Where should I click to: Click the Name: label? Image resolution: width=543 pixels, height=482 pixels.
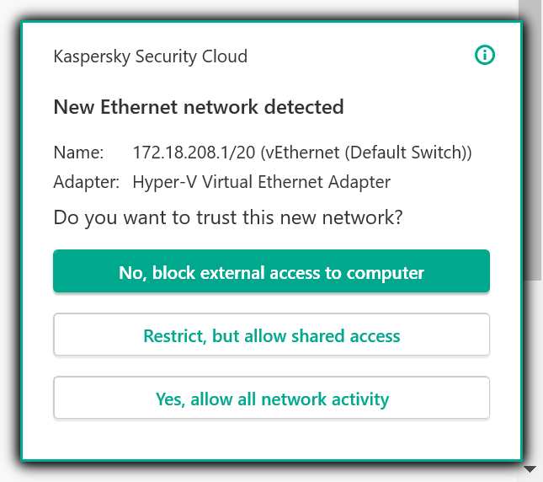78,153
